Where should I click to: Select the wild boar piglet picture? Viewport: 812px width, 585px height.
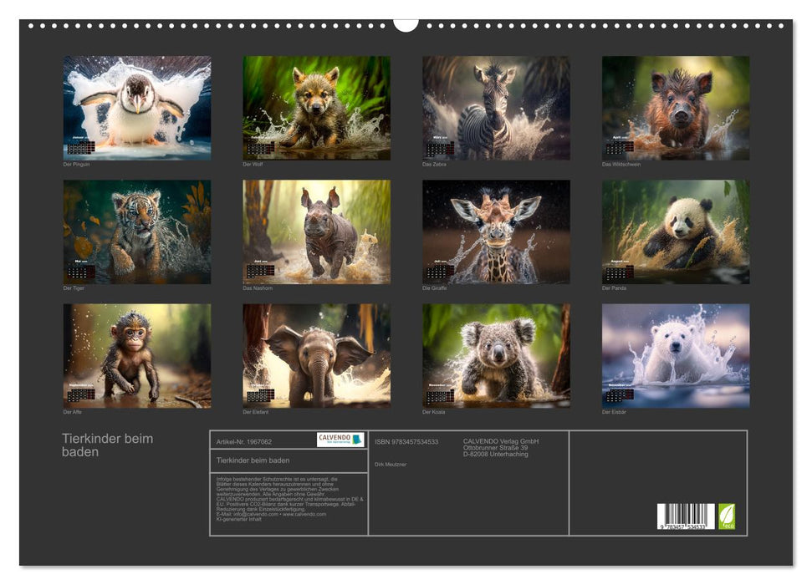(675, 108)
